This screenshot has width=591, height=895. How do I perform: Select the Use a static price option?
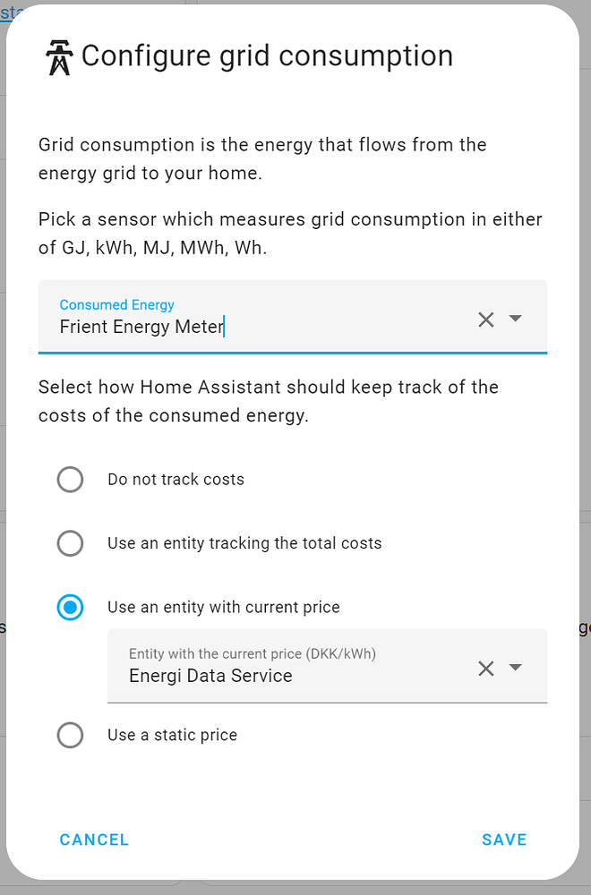click(70, 735)
